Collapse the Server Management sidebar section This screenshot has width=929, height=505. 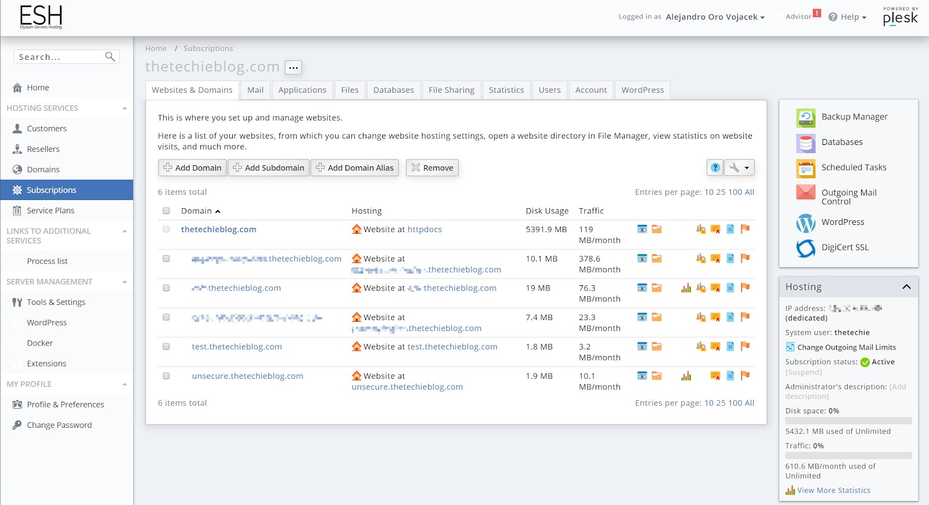[124, 282]
